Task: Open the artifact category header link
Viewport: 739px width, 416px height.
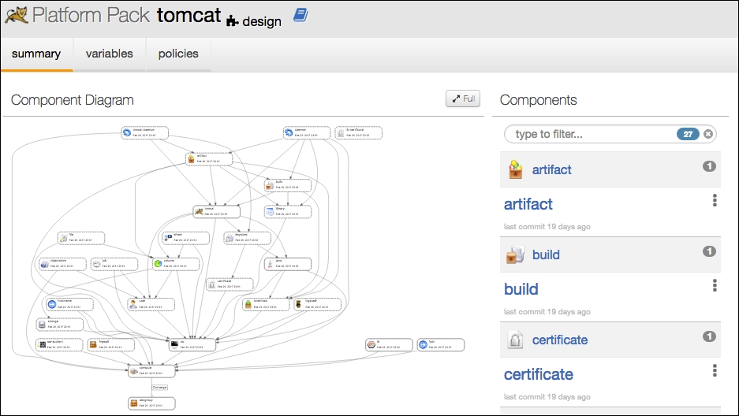Action: pos(551,169)
